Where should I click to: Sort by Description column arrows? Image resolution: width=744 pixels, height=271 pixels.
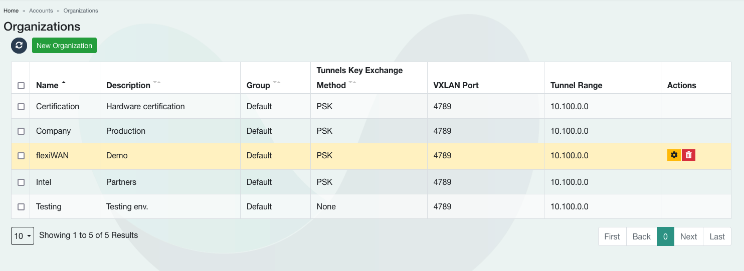click(x=157, y=83)
